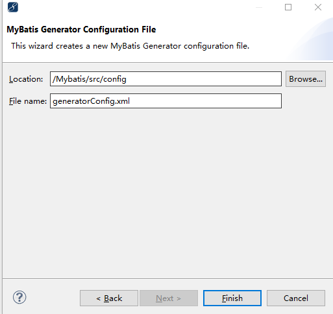Cancel the configuration file wizard
333x314 pixels.
point(296,298)
